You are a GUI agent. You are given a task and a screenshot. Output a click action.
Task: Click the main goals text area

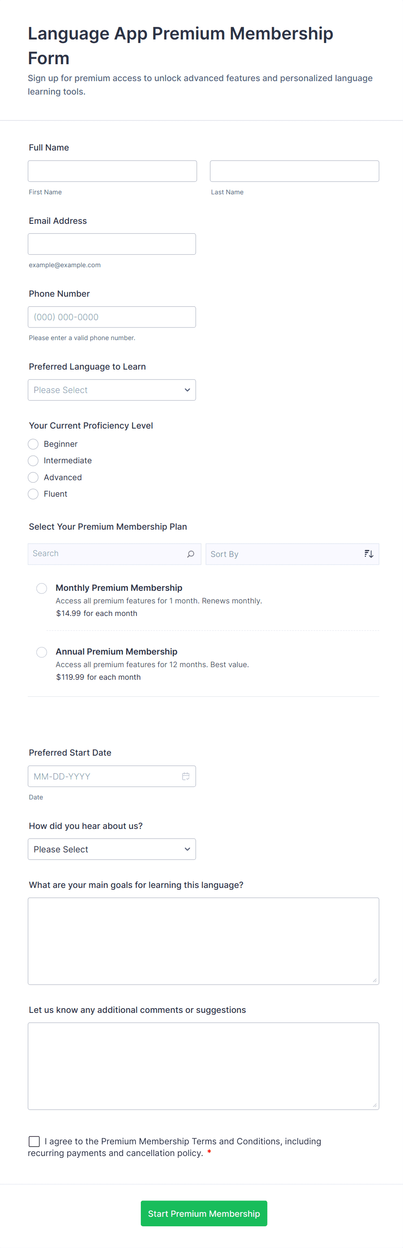tap(203, 941)
